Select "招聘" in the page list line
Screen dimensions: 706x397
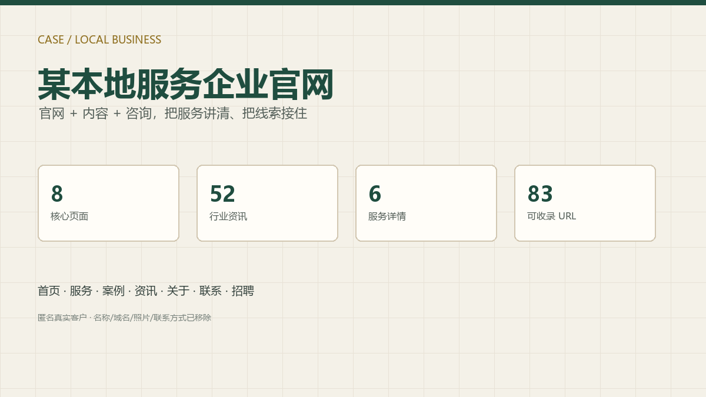[x=243, y=291]
